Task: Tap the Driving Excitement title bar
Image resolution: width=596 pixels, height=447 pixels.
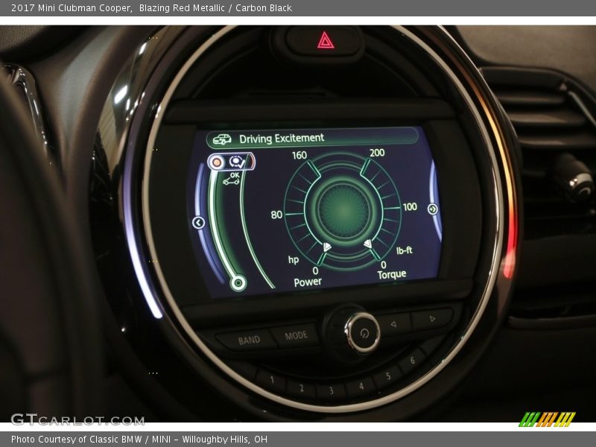Action: pos(312,139)
